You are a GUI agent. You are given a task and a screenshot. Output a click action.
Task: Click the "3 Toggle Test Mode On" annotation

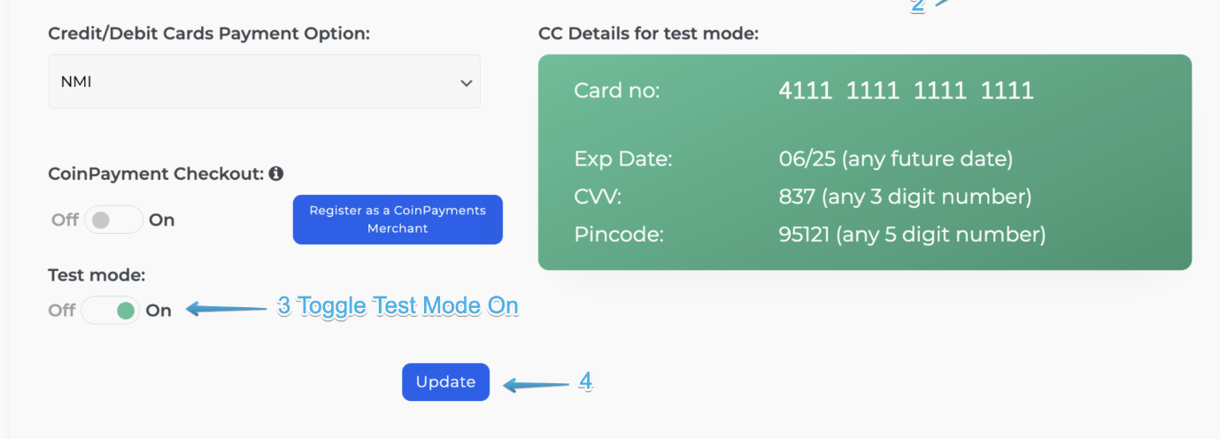coord(398,306)
